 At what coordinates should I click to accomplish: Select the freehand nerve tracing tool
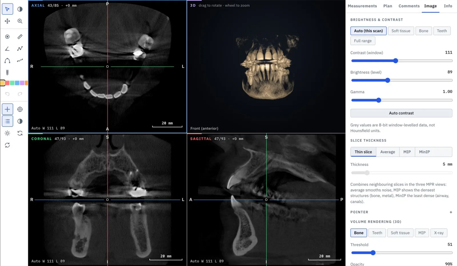(20, 61)
